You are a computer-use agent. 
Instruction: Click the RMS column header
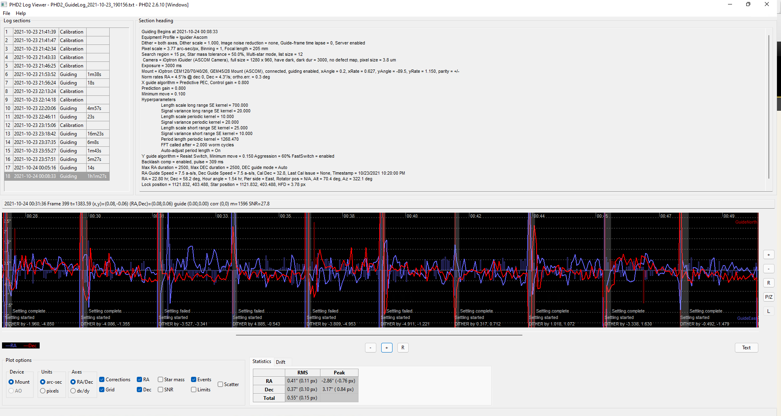click(x=303, y=373)
